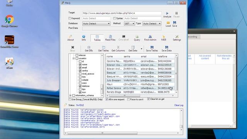Click the Clear Log link

179,105
